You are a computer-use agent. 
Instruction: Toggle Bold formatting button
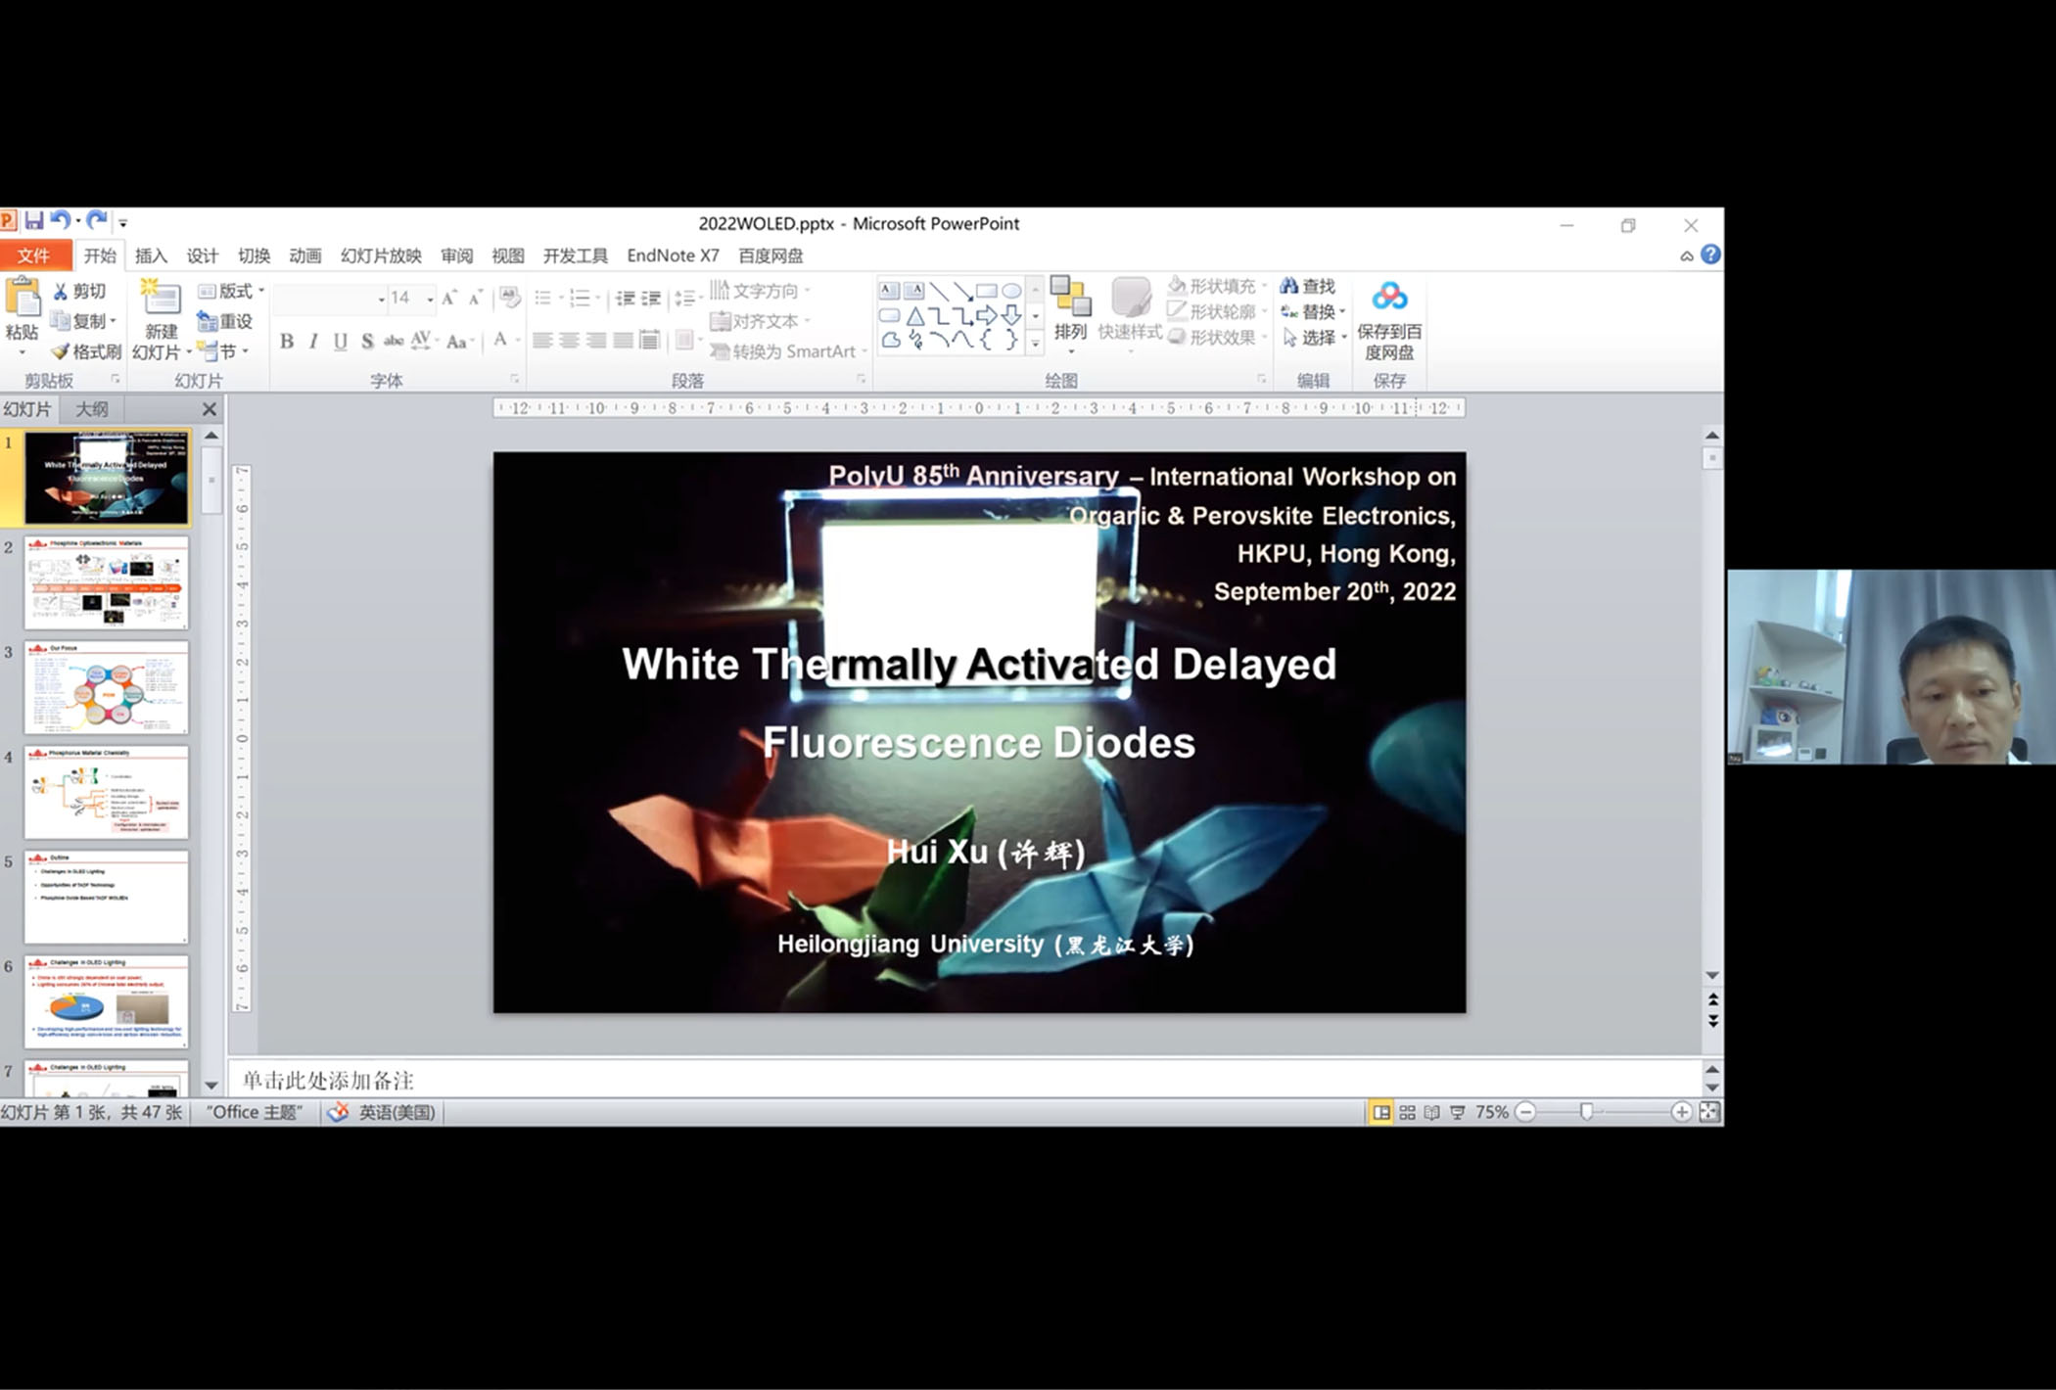[x=287, y=341]
